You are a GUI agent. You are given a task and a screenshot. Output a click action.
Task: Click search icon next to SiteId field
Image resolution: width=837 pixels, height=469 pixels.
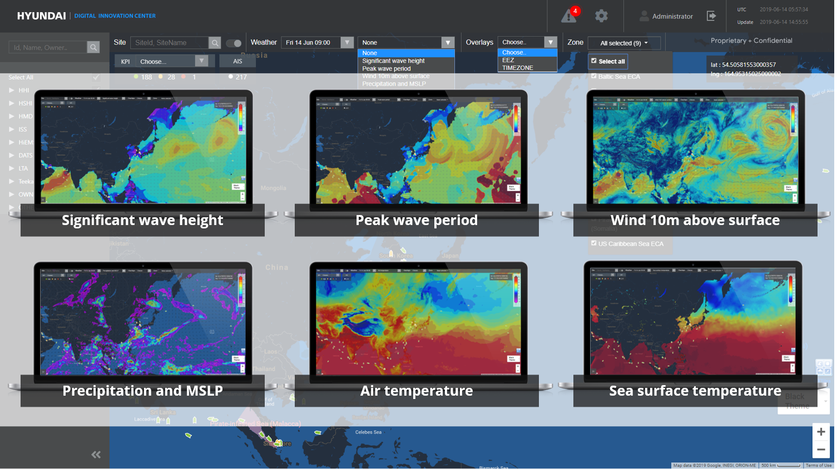(215, 43)
